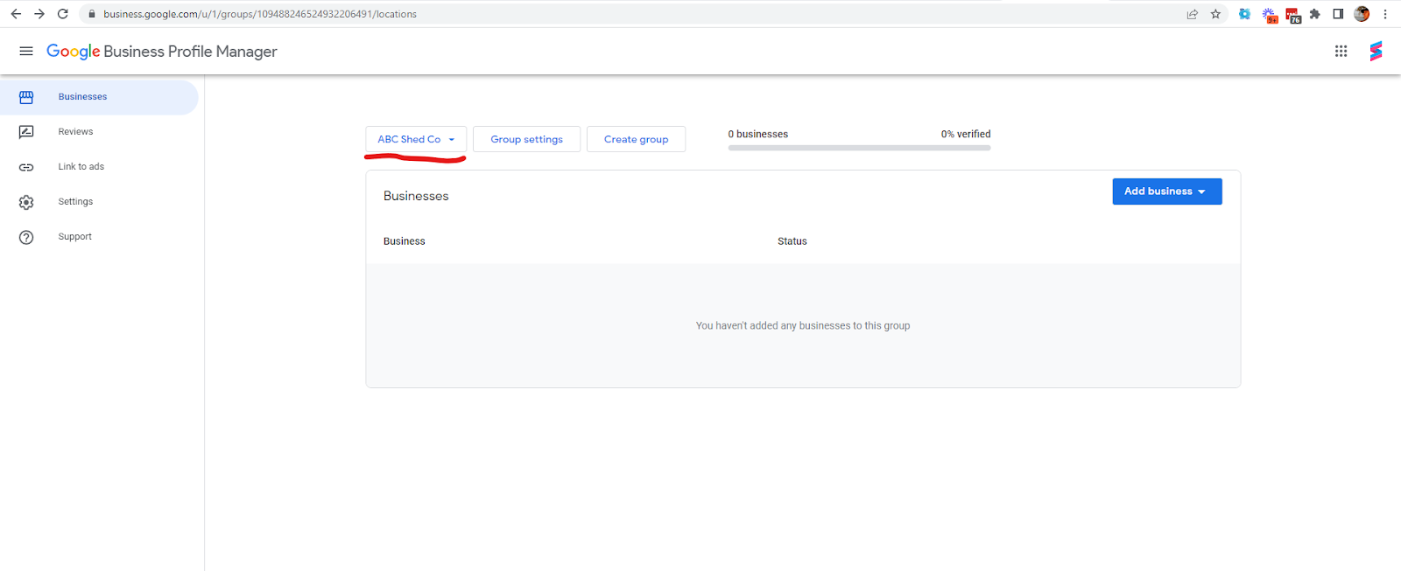This screenshot has height=571, width=1401.
Task: Toggle the browser side panel icon
Action: [1338, 14]
